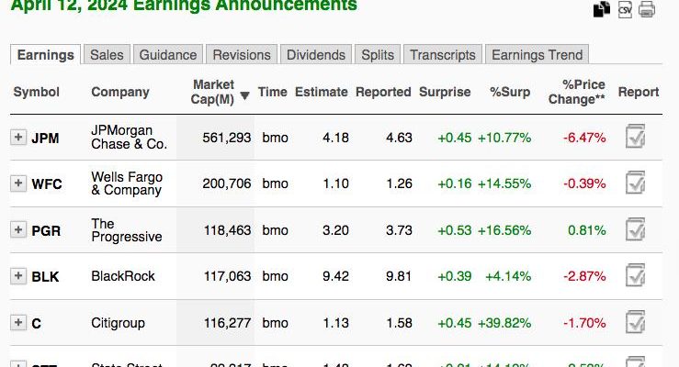
Task: Expand the JPM row
Action: (x=18, y=138)
